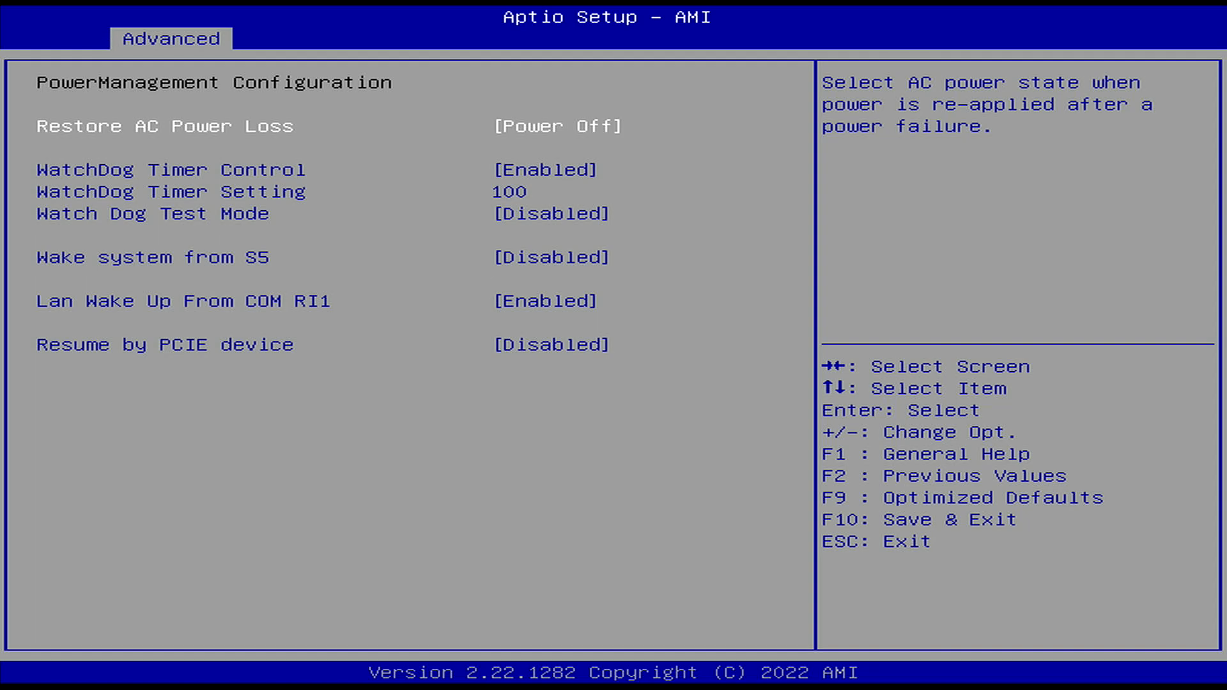
Task: Change Wake system from S5 [Disabled] value
Action: pos(552,257)
